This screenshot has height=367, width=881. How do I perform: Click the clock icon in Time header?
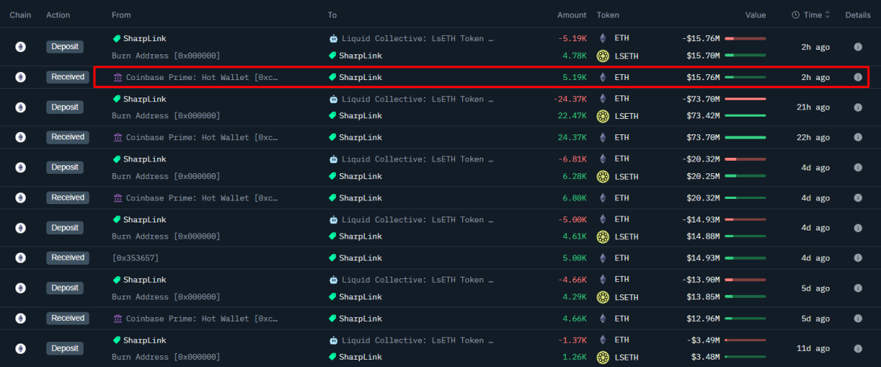[796, 15]
